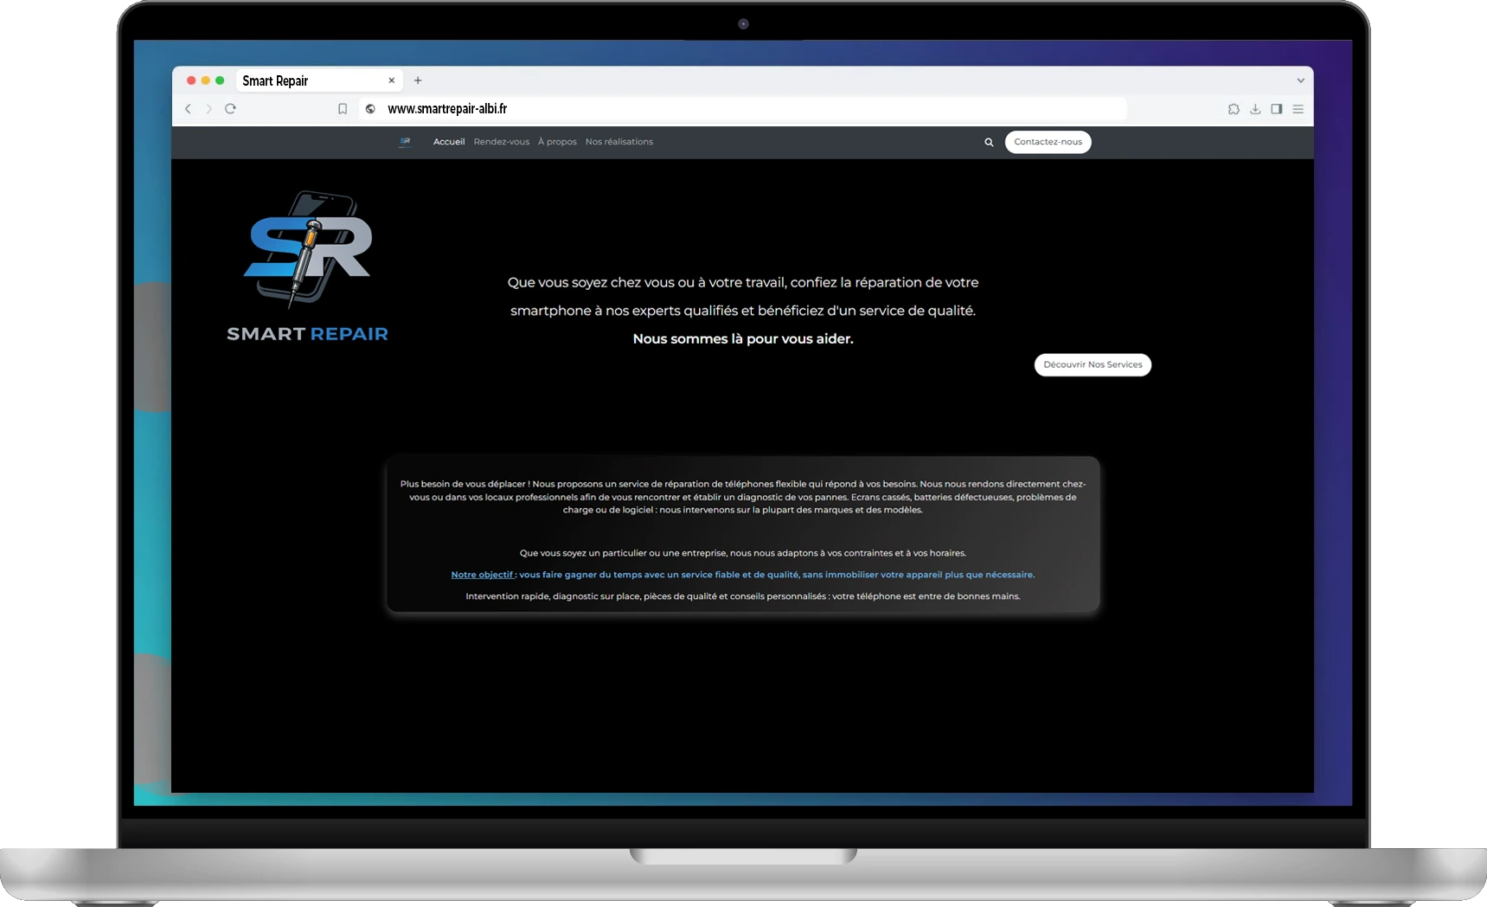Image resolution: width=1487 pixels, height=907 pixels.
Task: Open the browser downloads icon
Action: (x=1255, y=109)
